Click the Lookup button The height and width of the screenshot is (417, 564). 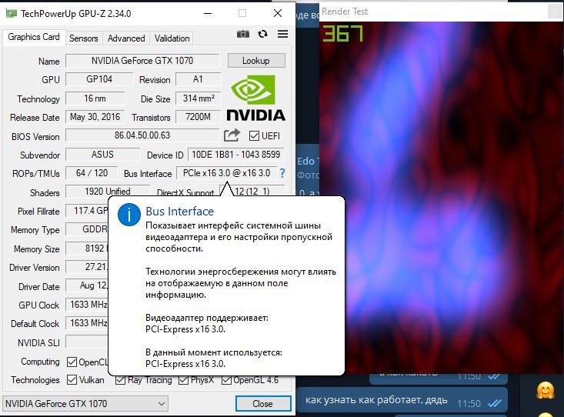[x=256, y=61]
